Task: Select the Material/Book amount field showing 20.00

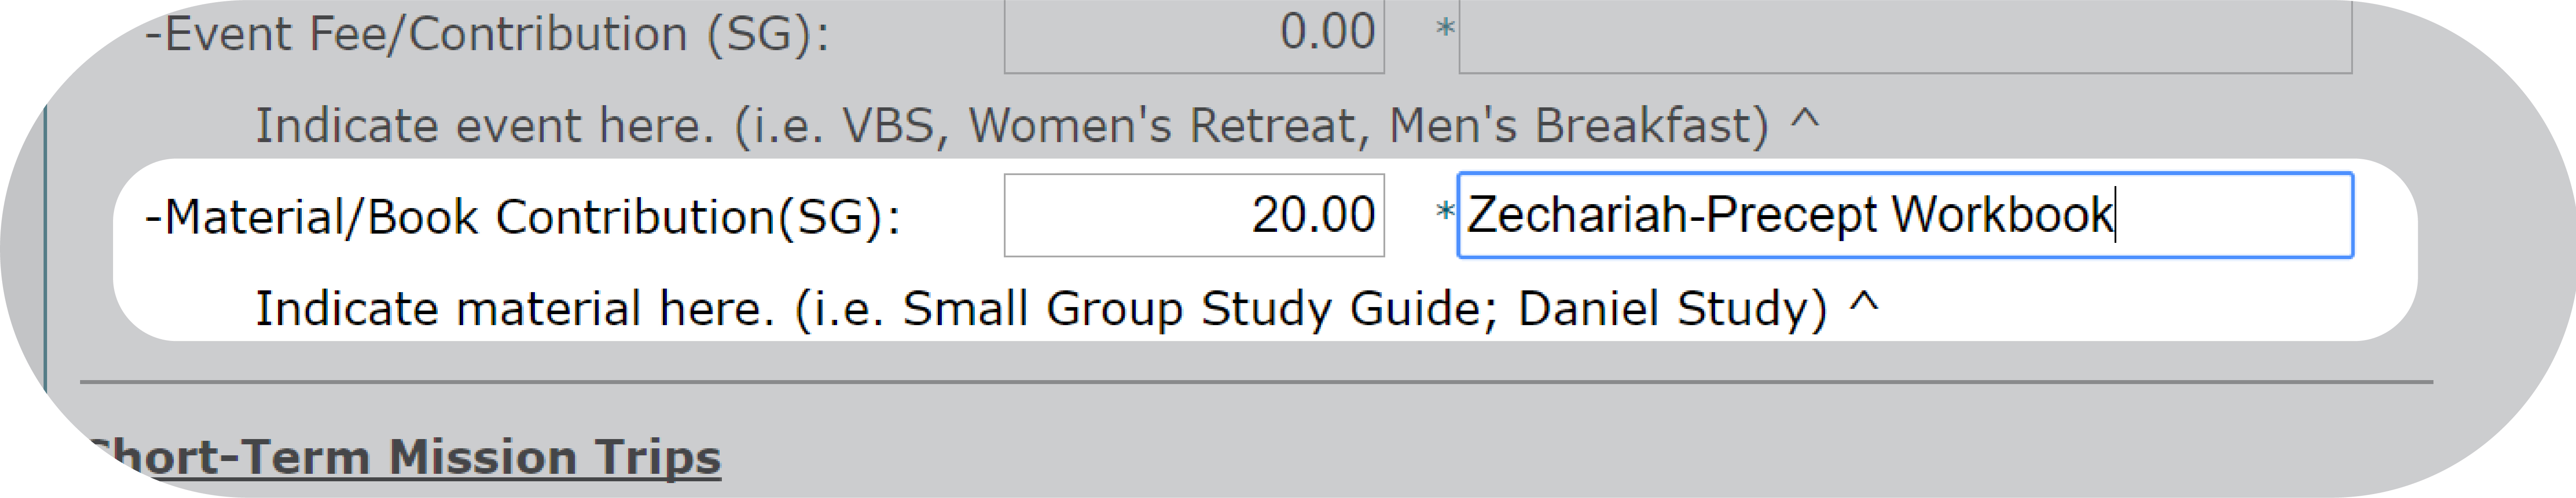Action: click(1194, 215)
